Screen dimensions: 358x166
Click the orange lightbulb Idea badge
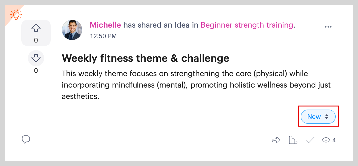pos(16,15)
